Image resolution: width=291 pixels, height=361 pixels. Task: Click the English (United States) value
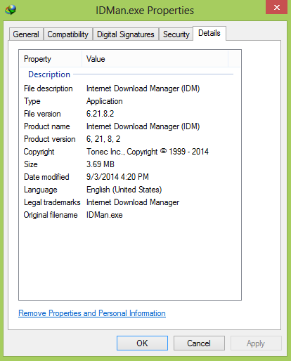pyautogui.click(x=124, y=190)
